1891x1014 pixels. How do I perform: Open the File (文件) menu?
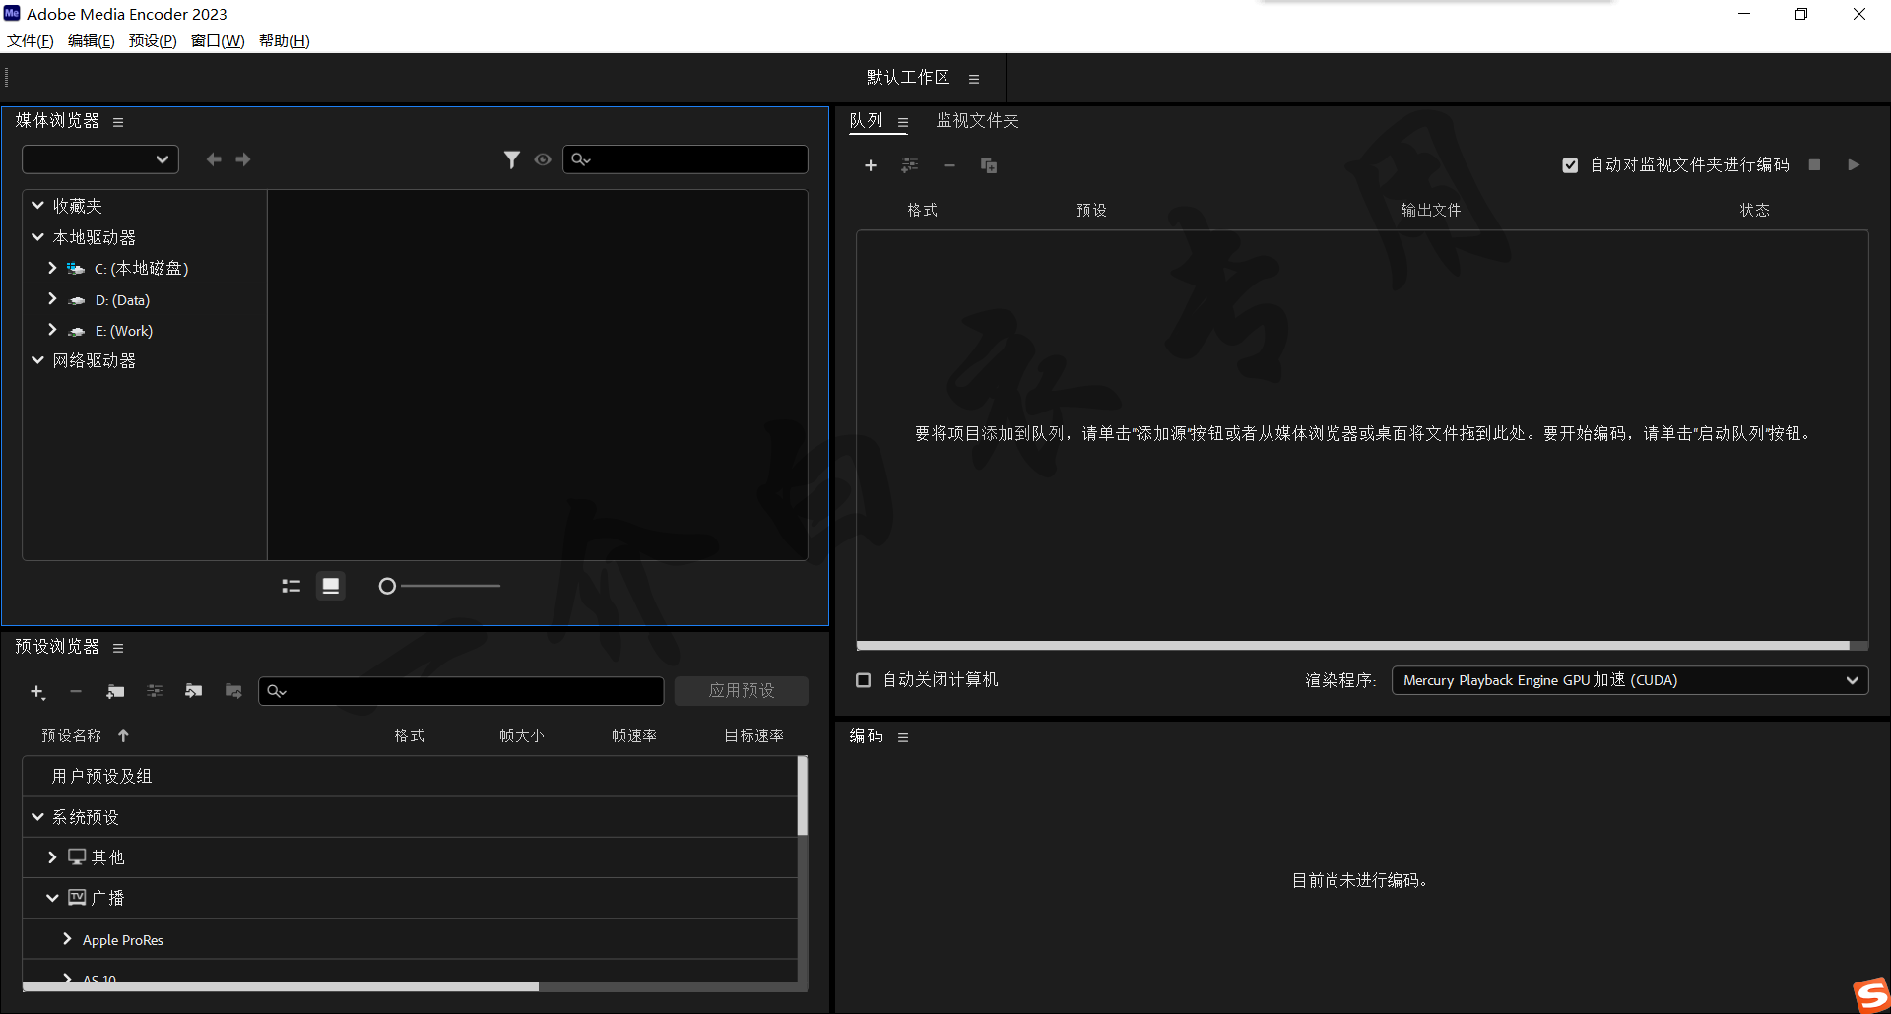[31, 41]
